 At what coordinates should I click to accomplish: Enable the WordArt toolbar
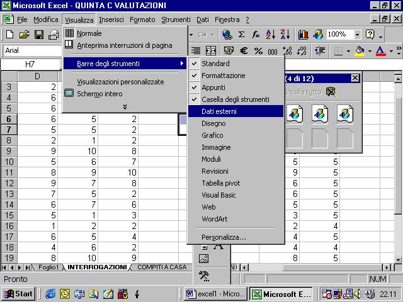(236, 219)
